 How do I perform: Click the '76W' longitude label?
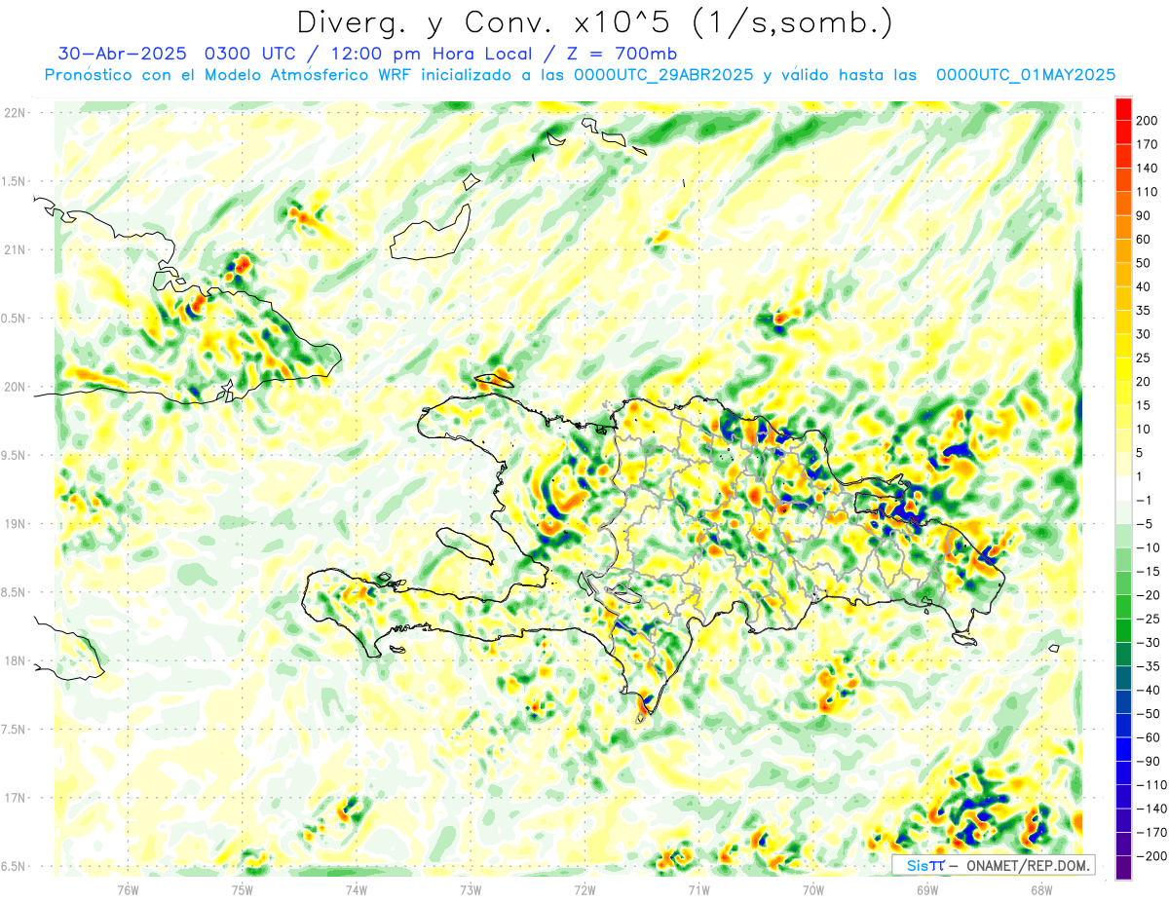click(x=128, y=890)
